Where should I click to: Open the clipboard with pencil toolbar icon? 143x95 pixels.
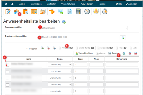pyautogui.click(x=8, y=12)
